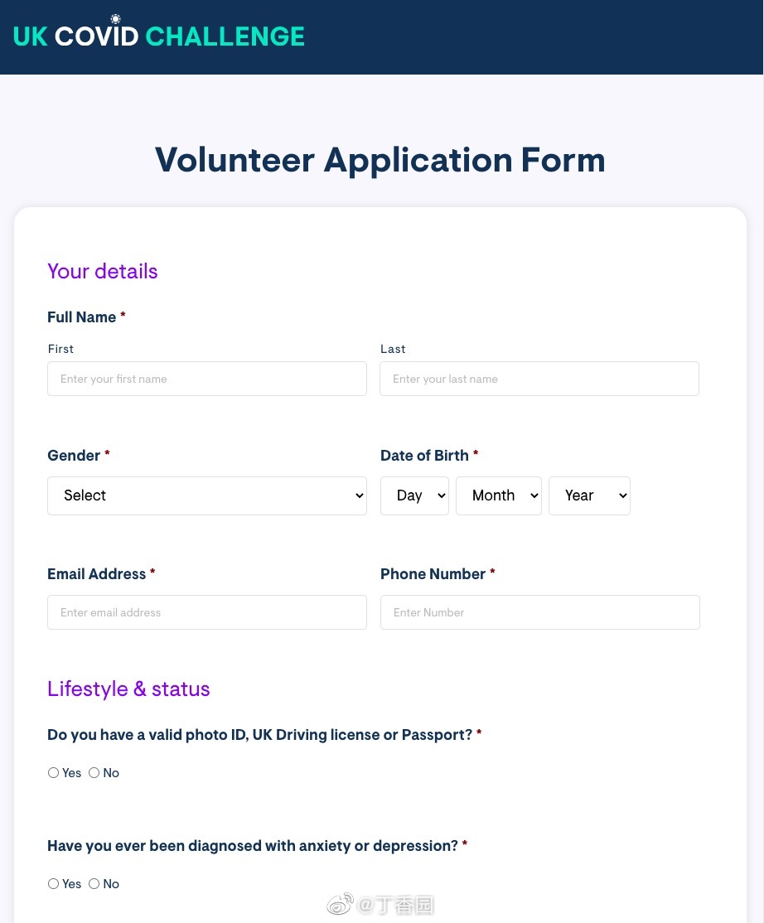Click the phone number input field

click(x=539, y=612)
